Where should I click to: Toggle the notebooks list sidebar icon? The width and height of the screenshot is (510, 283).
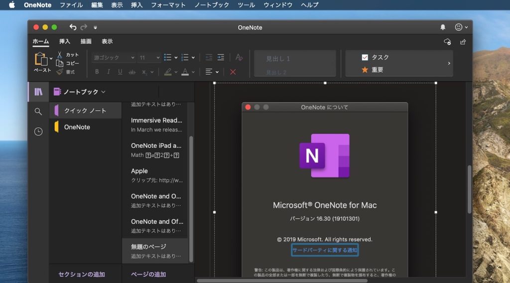point(38,92)
